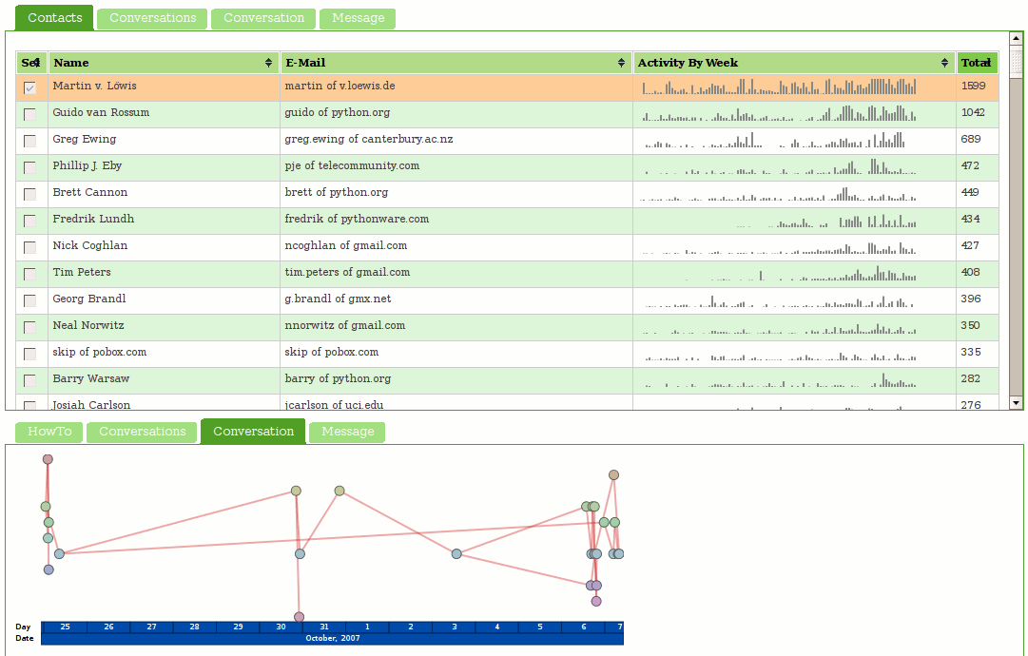The image size is (1028, 656).
Task: Click day 3 on the timeline
Action: coord(454,627)
